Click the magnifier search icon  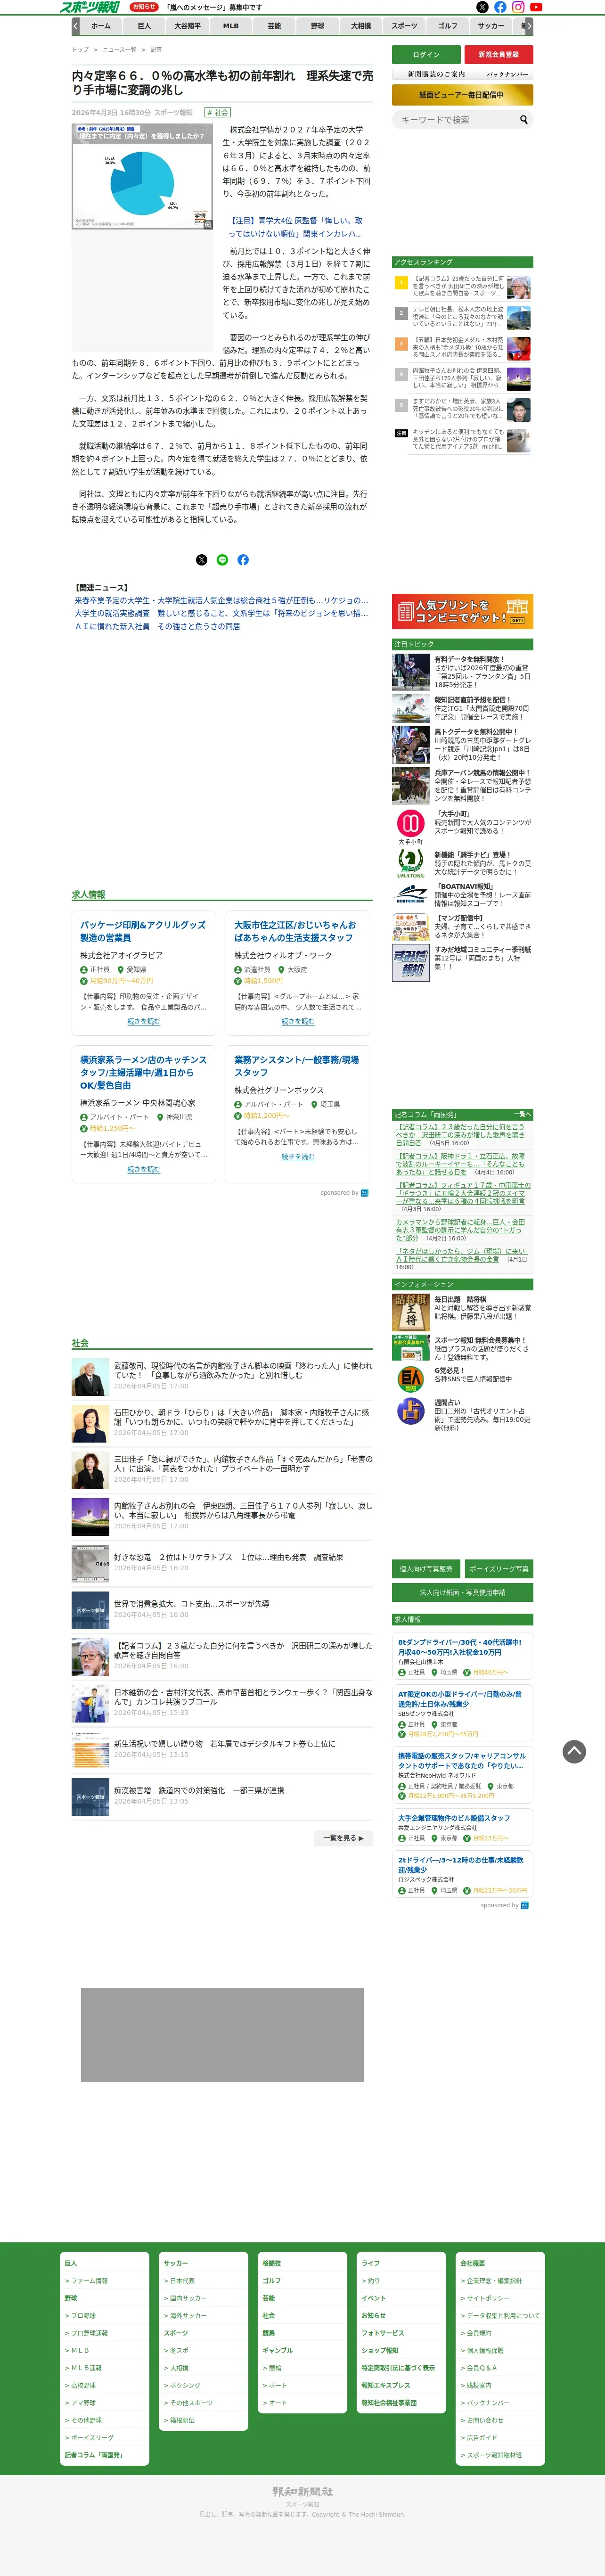pos(523,120)
